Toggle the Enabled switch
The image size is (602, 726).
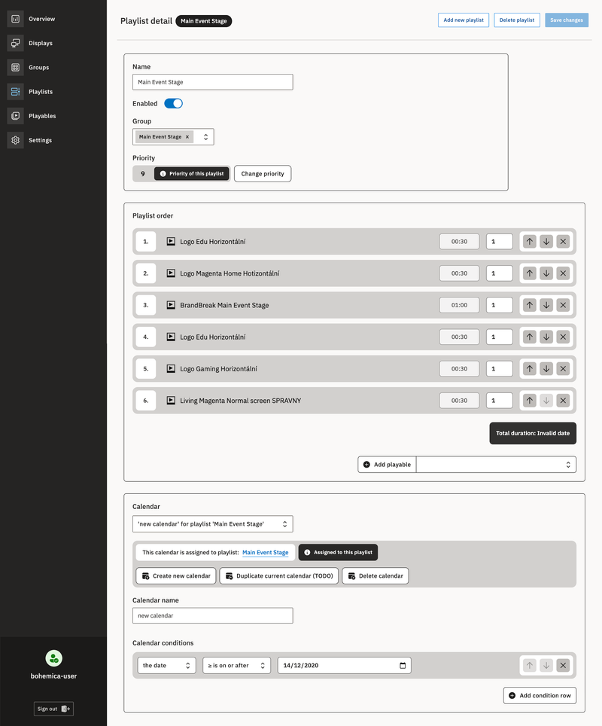tap(174, 103)
